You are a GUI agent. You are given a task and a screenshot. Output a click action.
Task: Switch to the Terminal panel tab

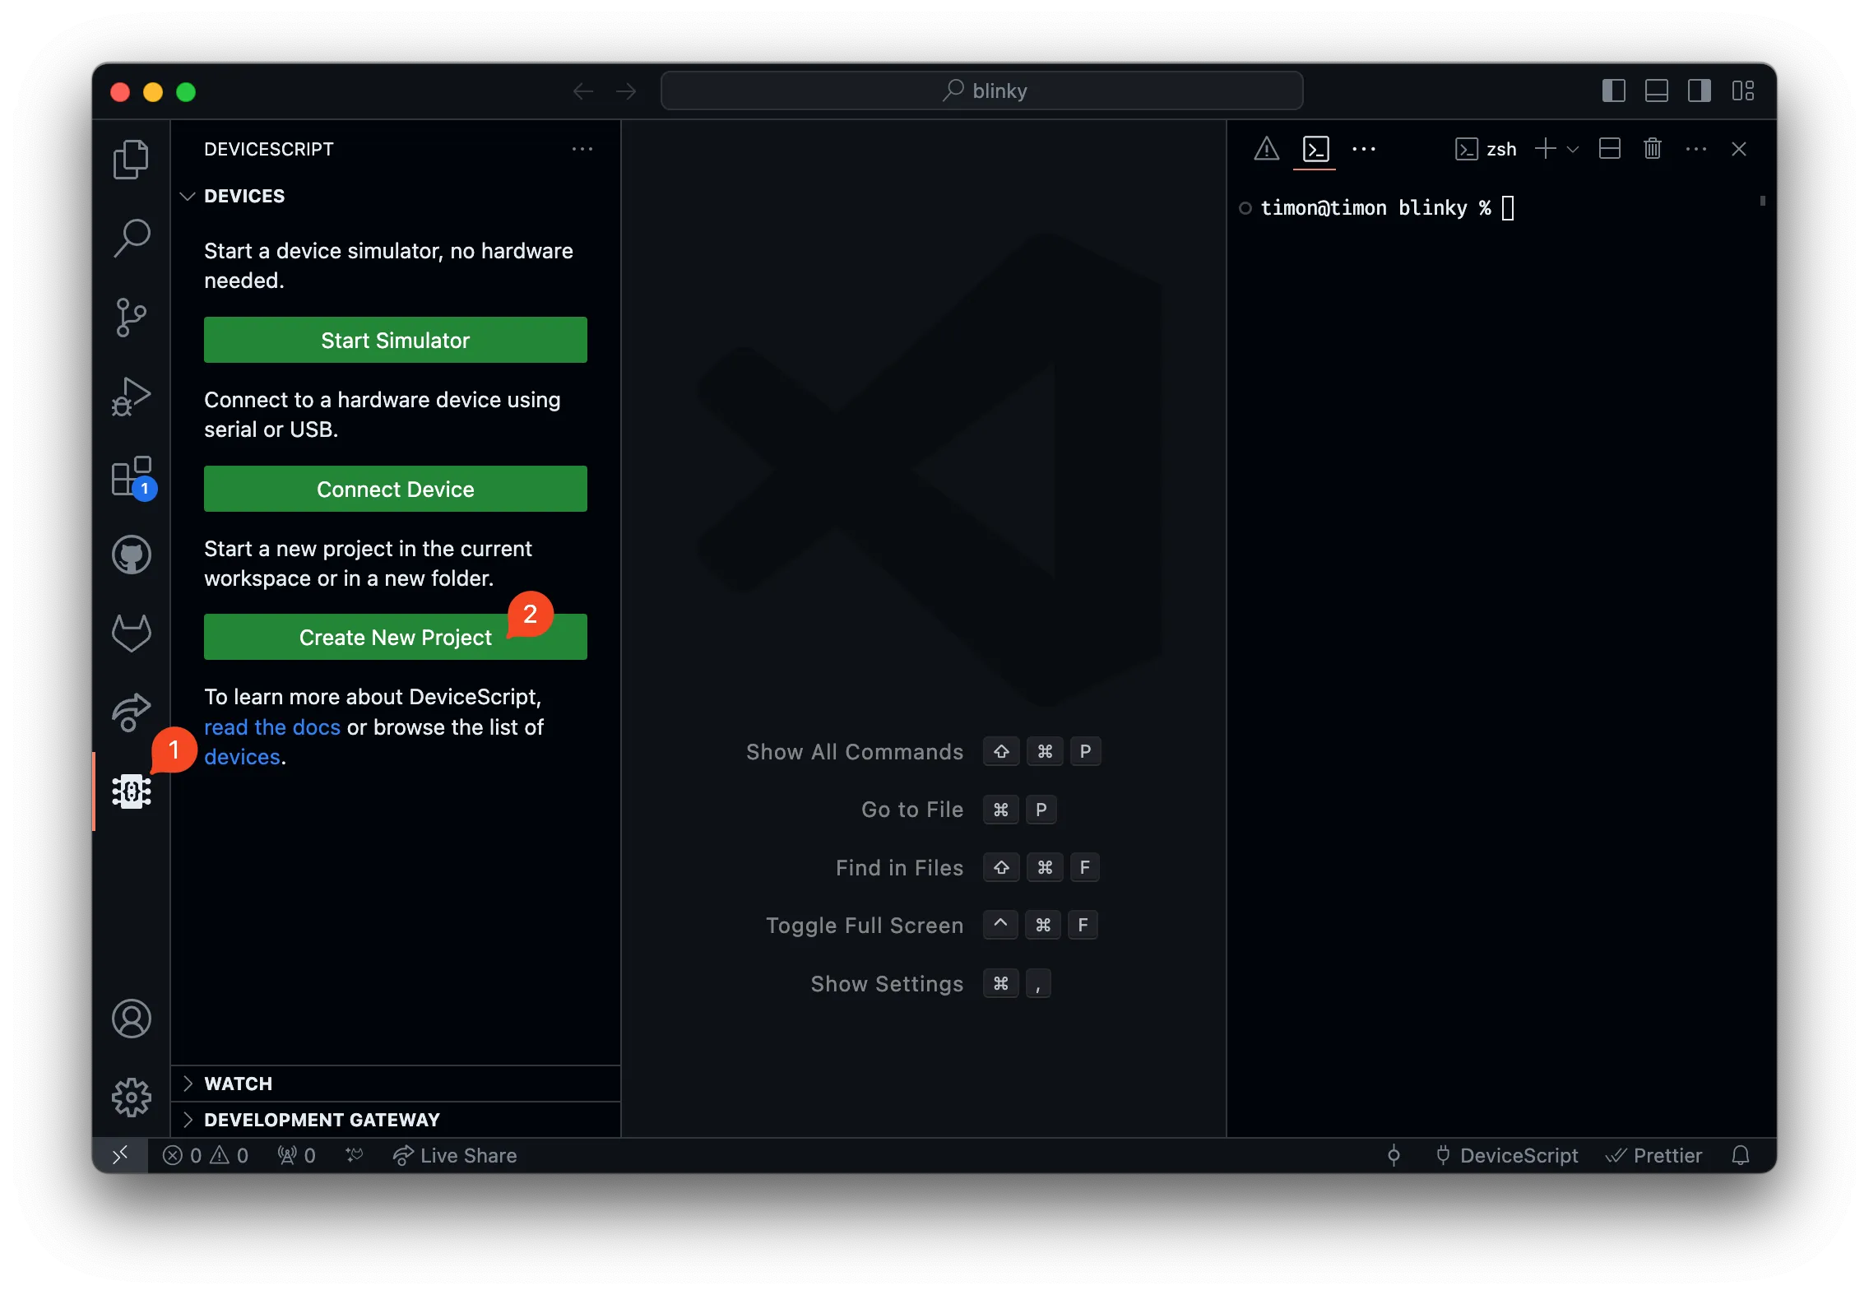point(1315,149)
